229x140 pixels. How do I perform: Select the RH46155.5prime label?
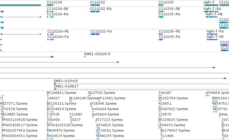110,136
